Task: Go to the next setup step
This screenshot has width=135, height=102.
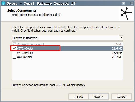Action: pyautogui.click(x=98, y=97)
